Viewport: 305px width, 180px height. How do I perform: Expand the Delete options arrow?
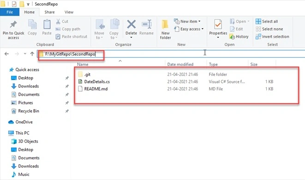point(131,37)
